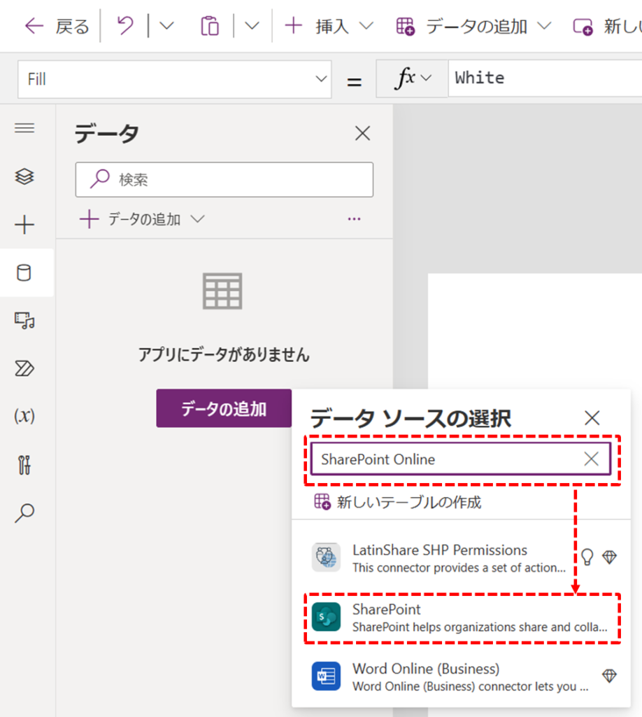Open the top toolbar データの追加 menu
The width and height of the screenshot is (642, 717).
click(474, 26)
